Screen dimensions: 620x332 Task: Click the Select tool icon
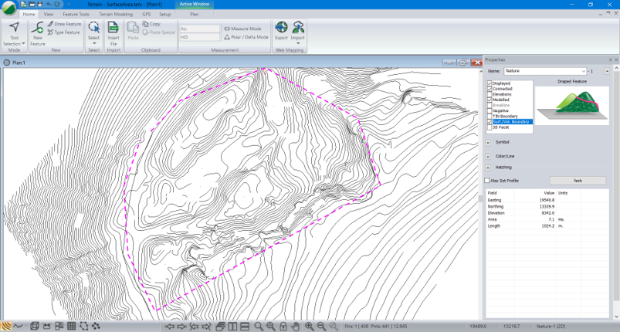coord(93,27)
